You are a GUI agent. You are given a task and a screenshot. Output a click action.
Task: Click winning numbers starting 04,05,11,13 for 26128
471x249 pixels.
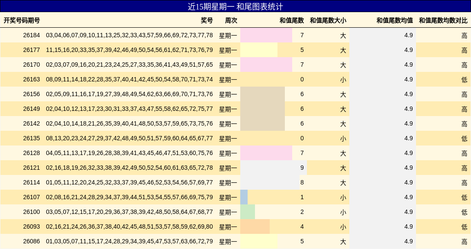tap(129, 153)
